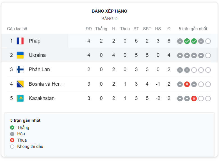
Task: Open the Ukraina team link
Action: [37, 55]
